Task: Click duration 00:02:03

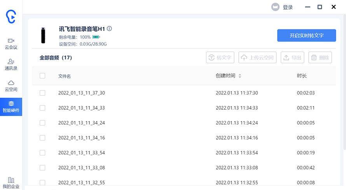Action: pyautogui.click(x=306, y=93)
